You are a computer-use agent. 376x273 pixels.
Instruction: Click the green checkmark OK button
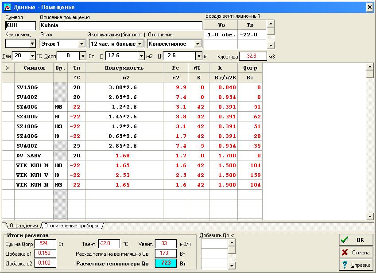point(356,240)
